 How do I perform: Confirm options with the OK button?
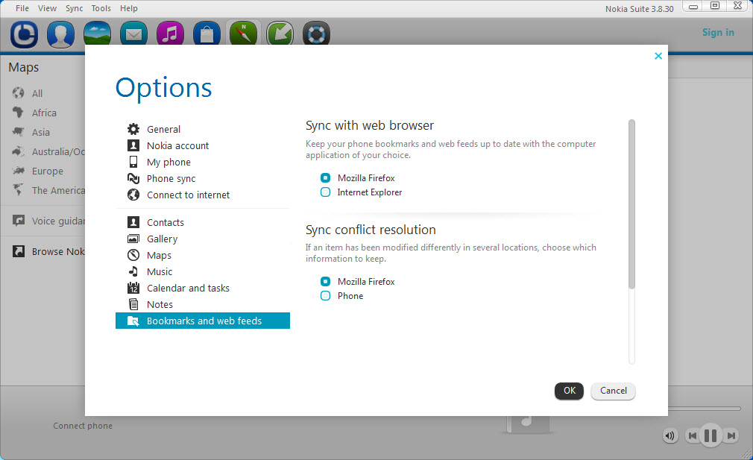(x=569, y=391)
